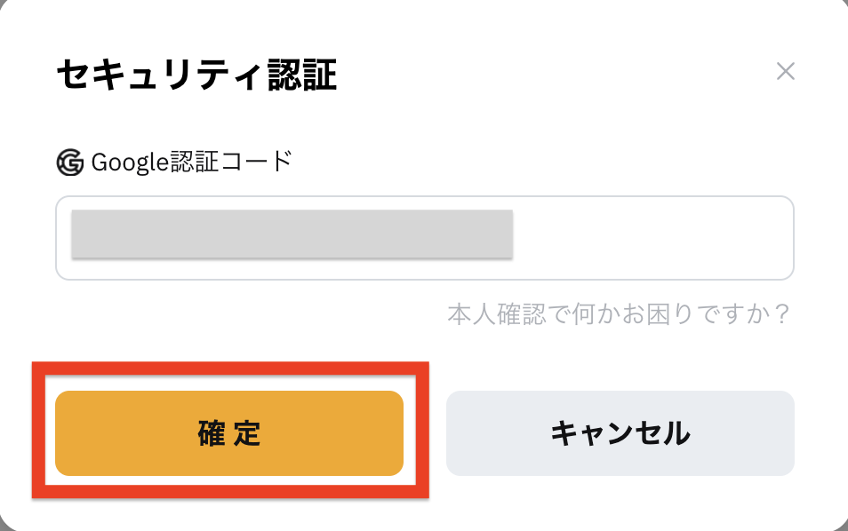Click the 確定 confirm button

[x=229, y=433]
